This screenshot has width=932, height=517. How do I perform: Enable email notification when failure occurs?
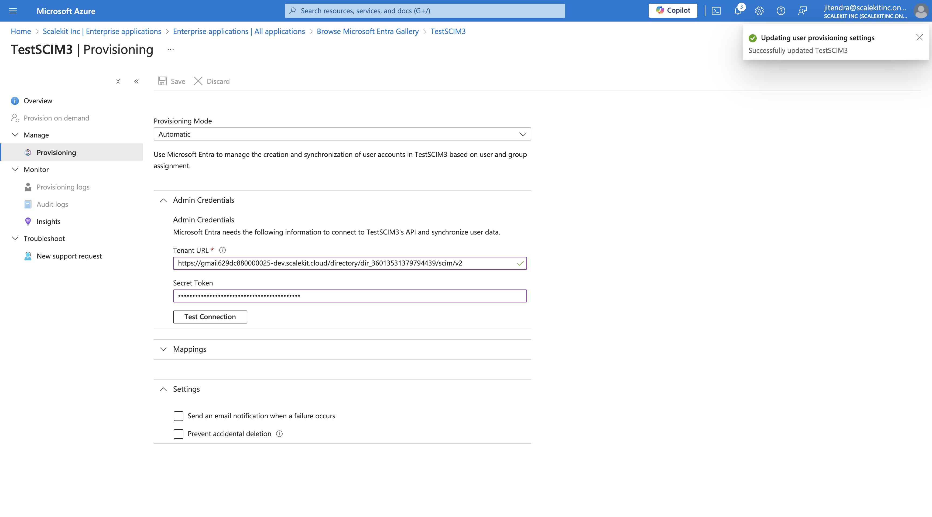(178, 416)
